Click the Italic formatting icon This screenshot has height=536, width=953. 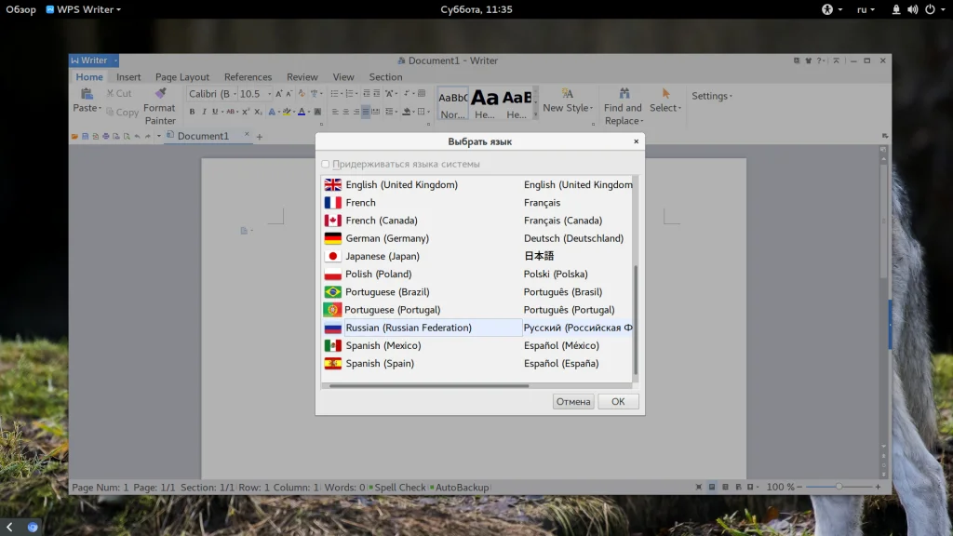pos(204,112)
